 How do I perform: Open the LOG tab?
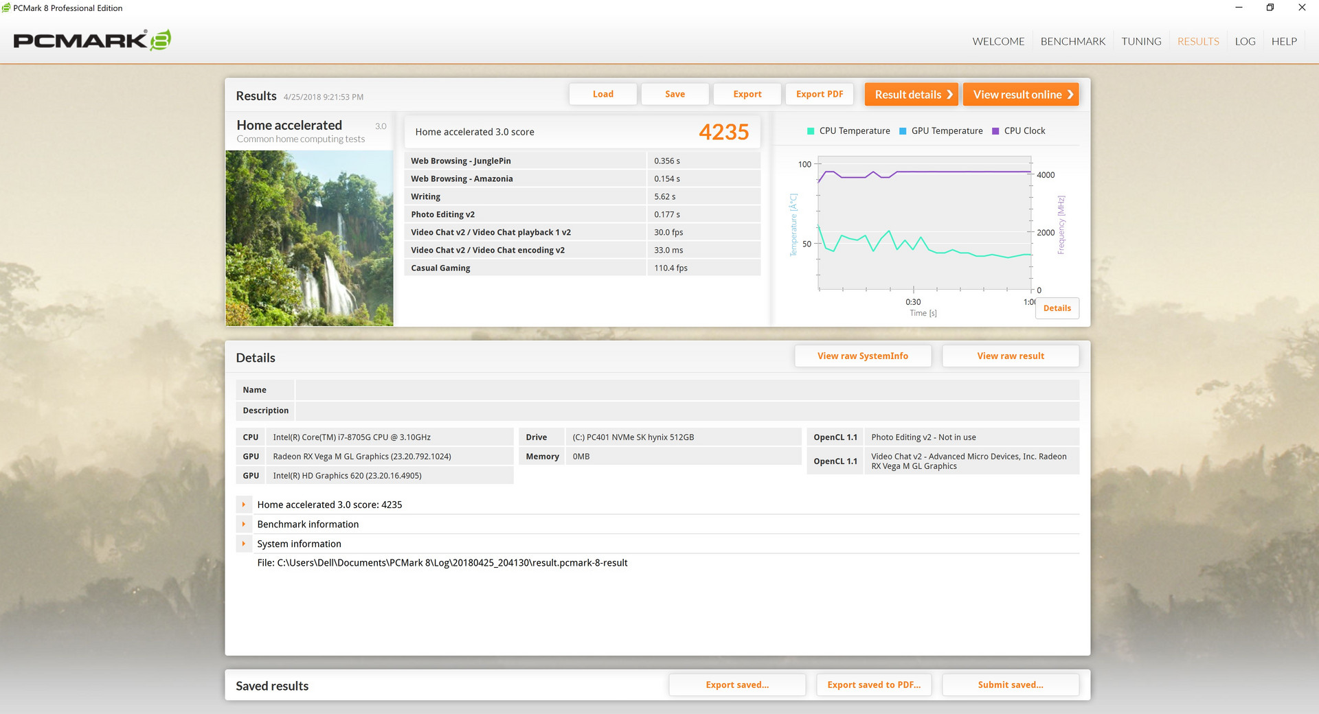[1245, 41]
